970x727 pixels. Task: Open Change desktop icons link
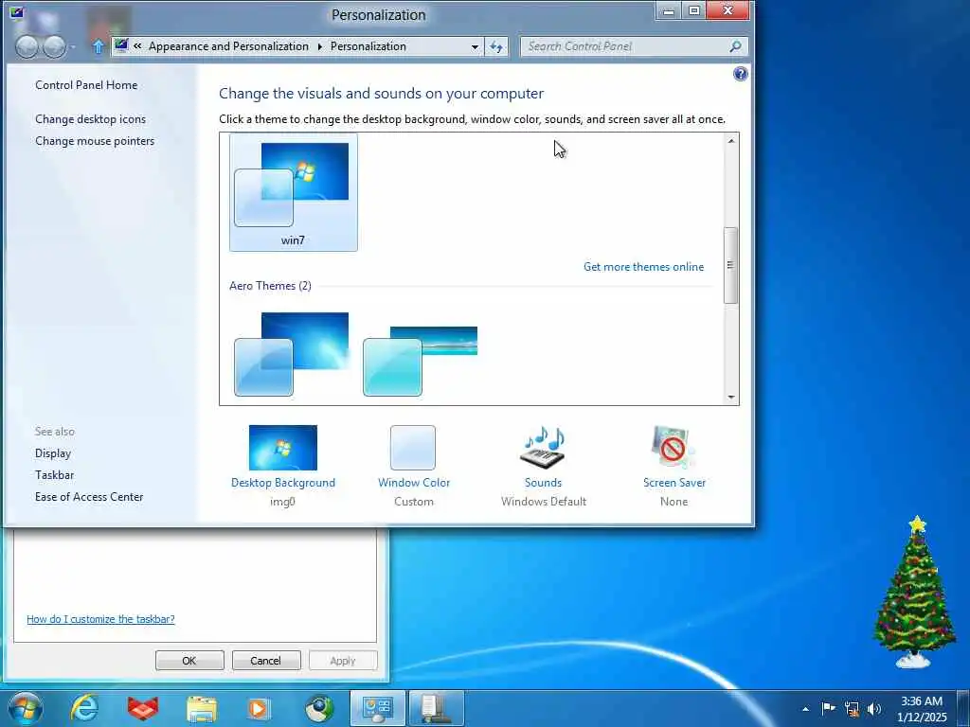(x=90, y=118)
